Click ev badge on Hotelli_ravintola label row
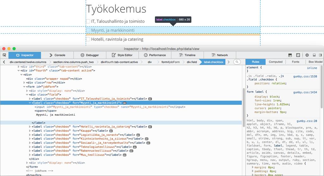This screenshot has height=176, width=324. click(150, 127)
